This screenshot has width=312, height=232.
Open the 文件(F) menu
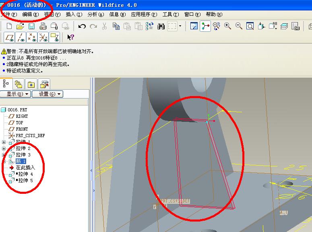tap(9, 14)
